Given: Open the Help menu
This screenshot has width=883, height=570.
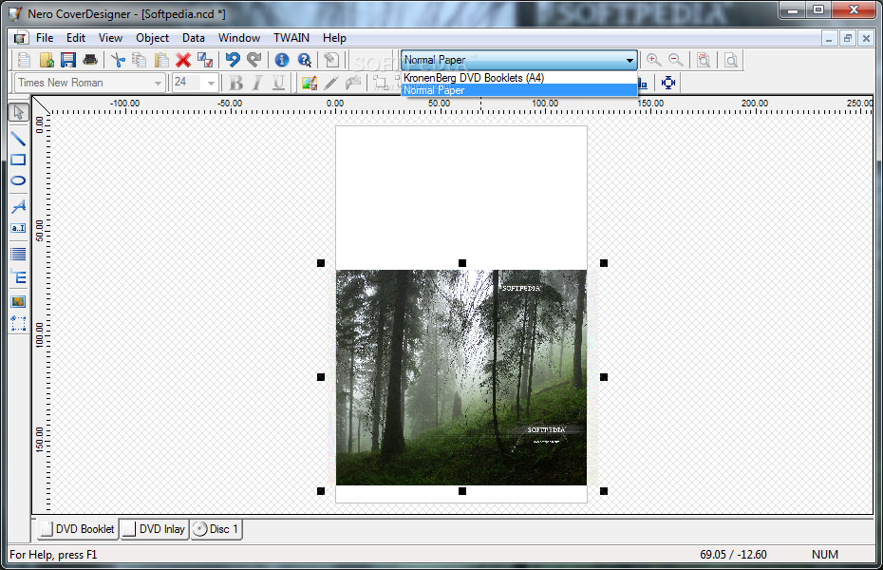Looking at the screenshot, I should [x=334, y=38].
